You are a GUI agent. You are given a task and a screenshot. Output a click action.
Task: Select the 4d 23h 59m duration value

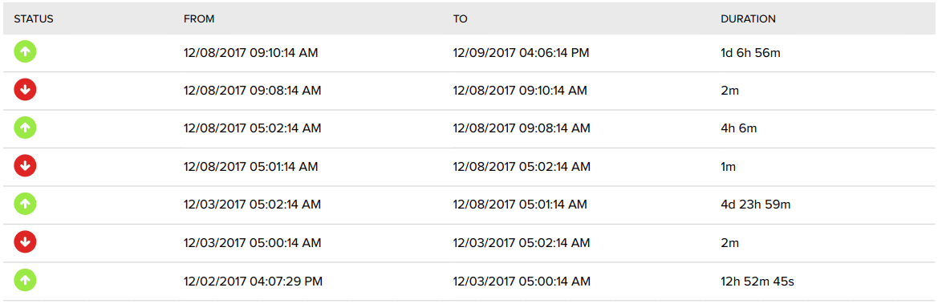coord(756,205)
